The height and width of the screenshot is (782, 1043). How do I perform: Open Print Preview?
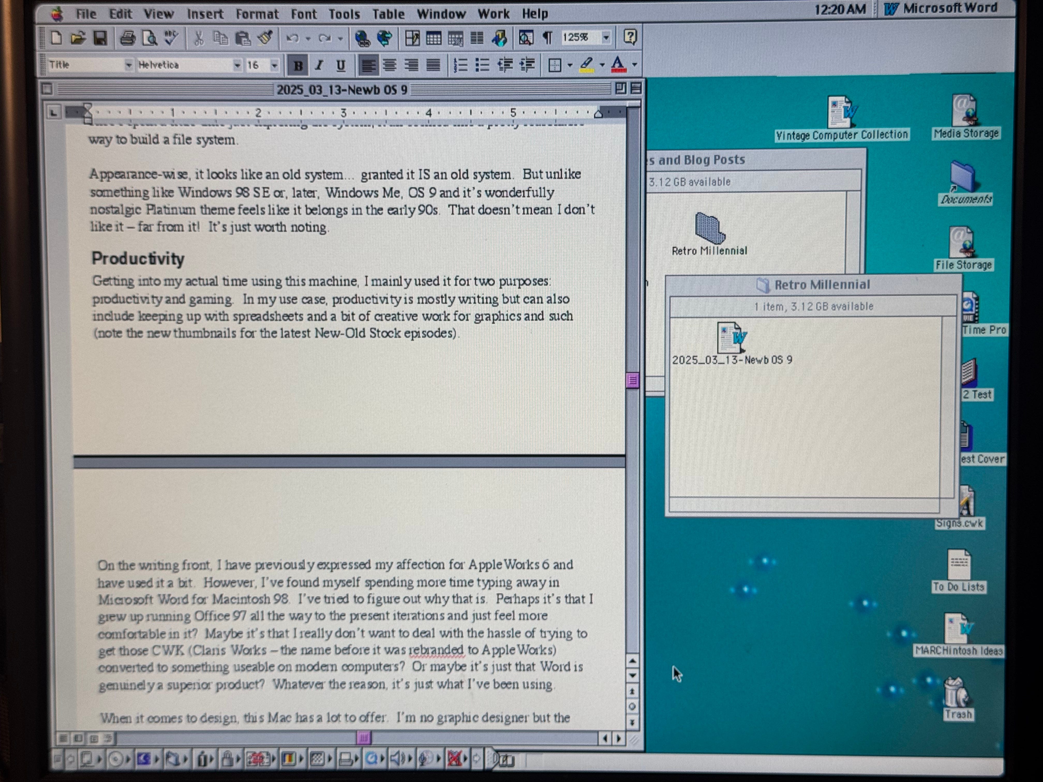tap(150, 38)
